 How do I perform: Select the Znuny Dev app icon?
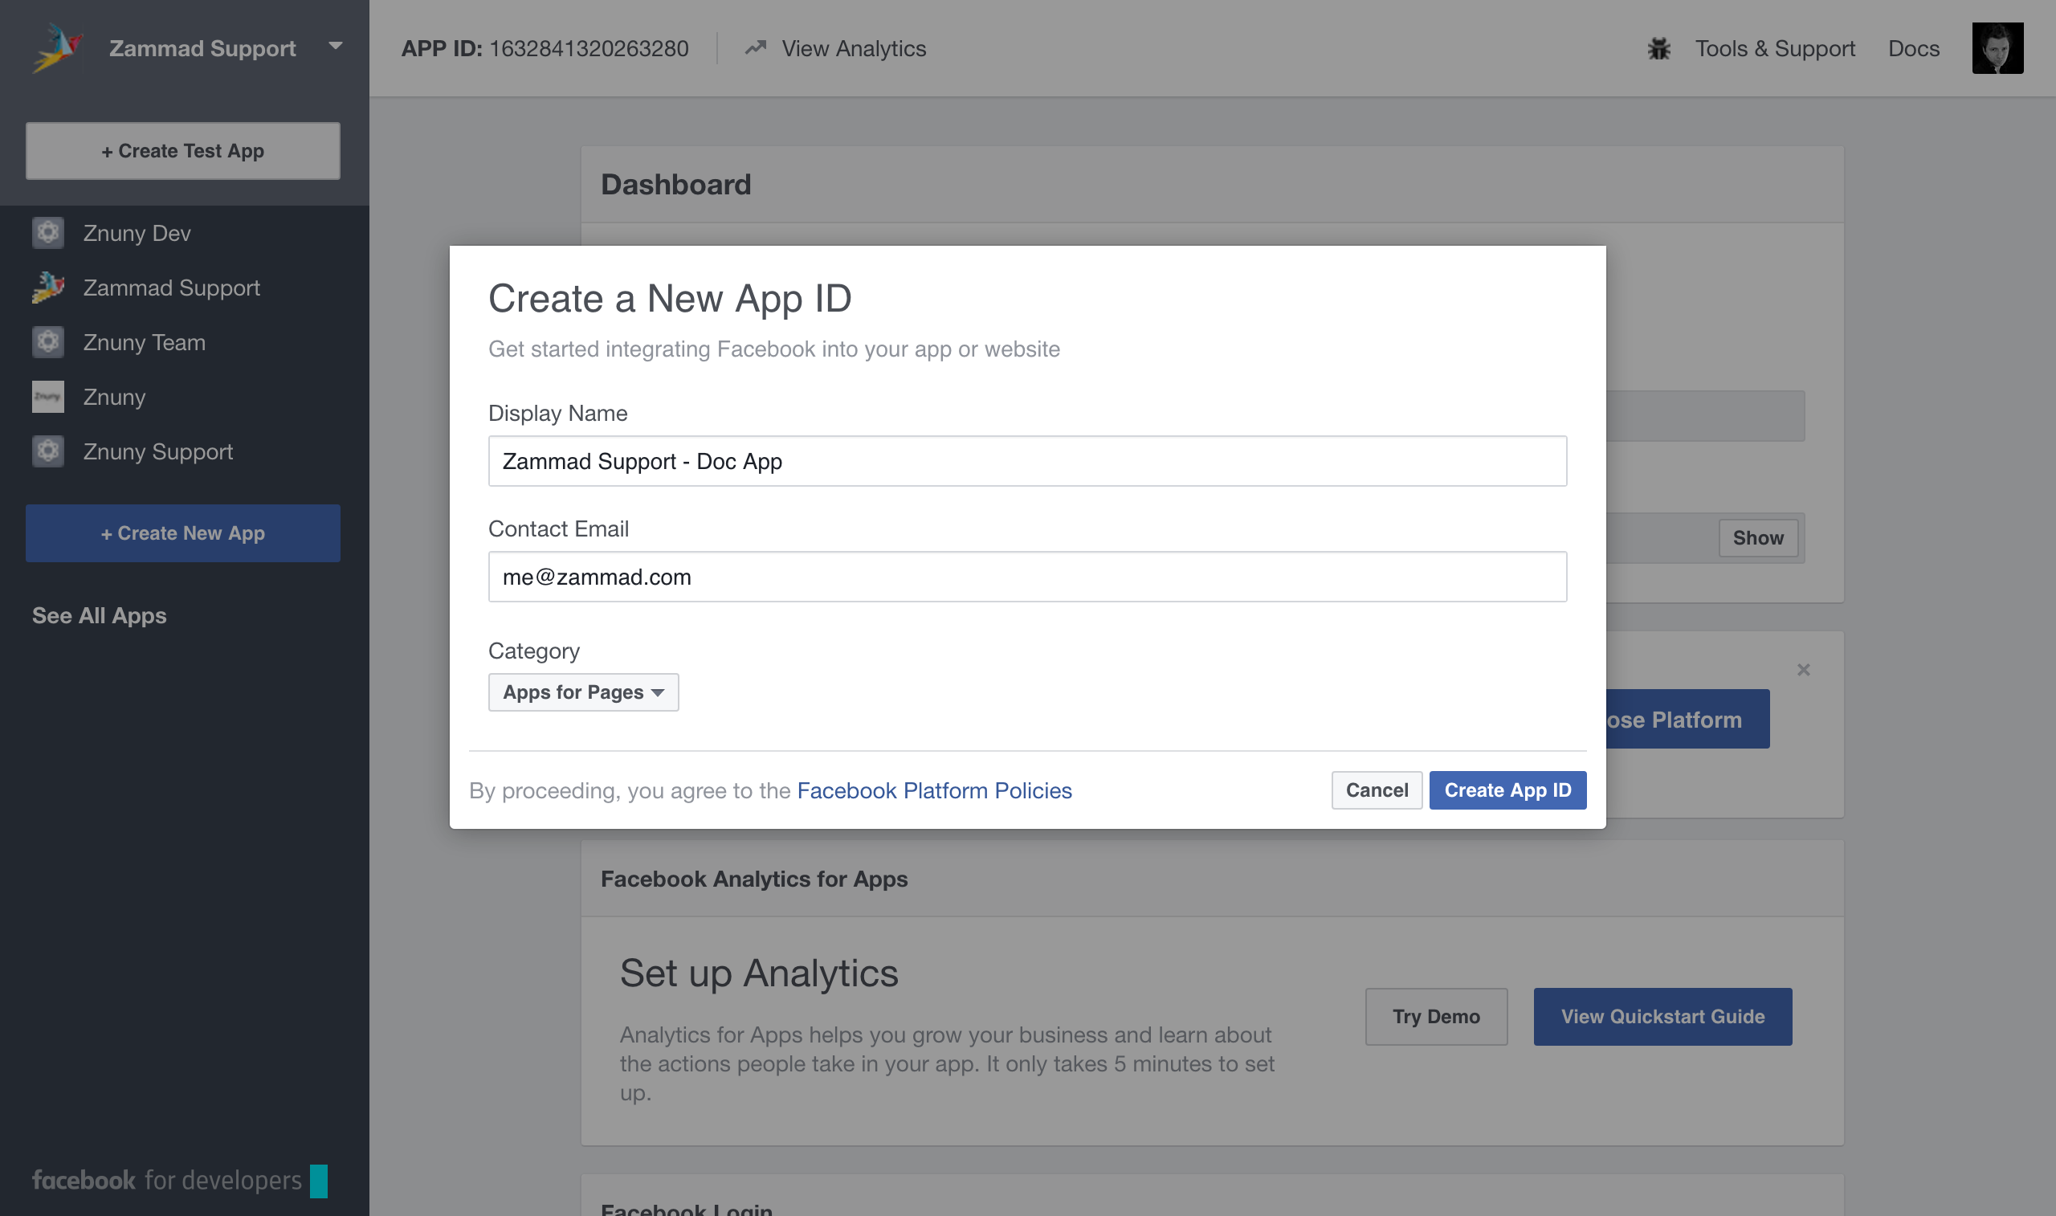pyautogui.click(x=47, y=233)
